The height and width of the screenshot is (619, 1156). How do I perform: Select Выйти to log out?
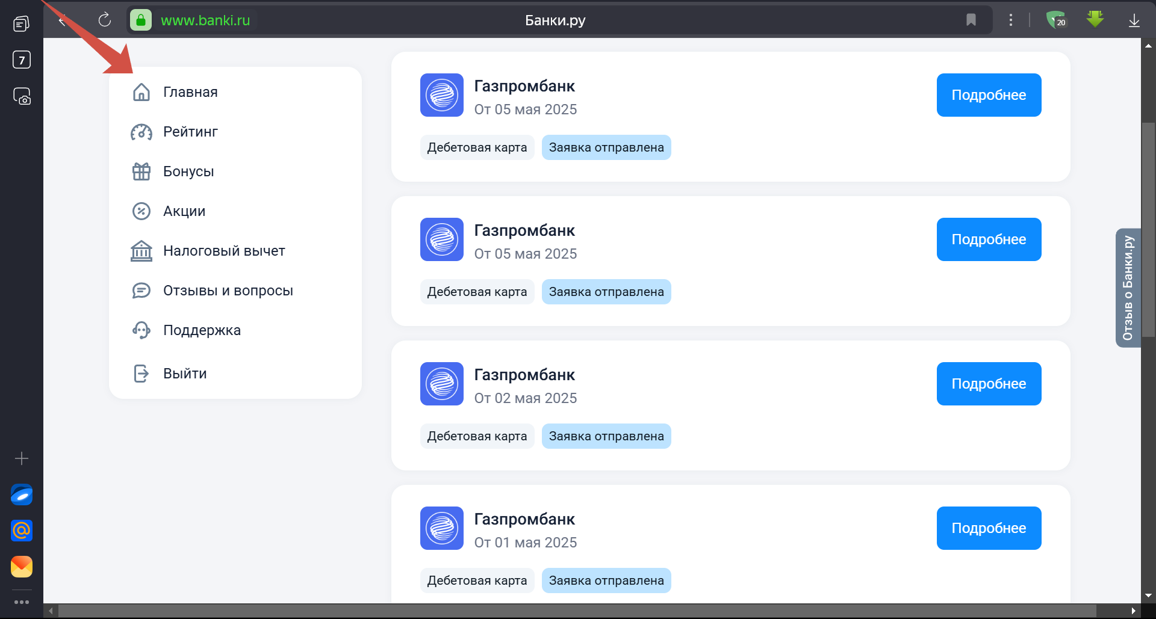(x=185, y=374)
